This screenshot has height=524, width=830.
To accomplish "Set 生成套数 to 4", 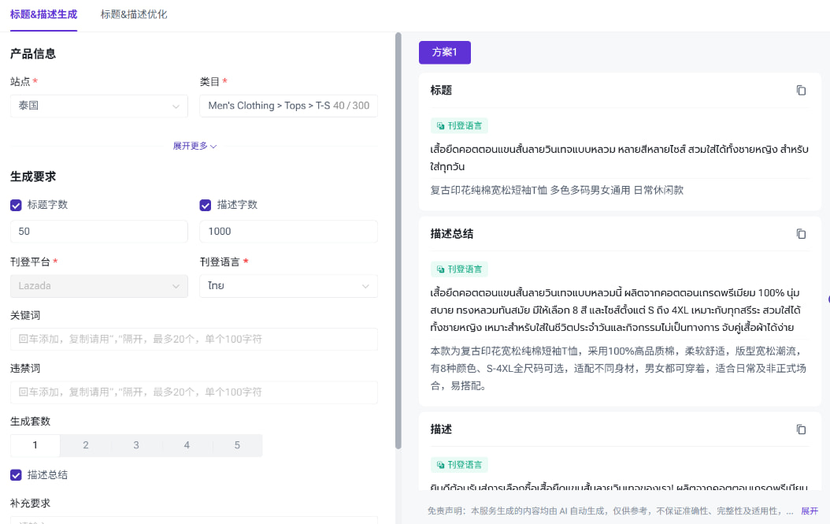I will pos(187,445).
